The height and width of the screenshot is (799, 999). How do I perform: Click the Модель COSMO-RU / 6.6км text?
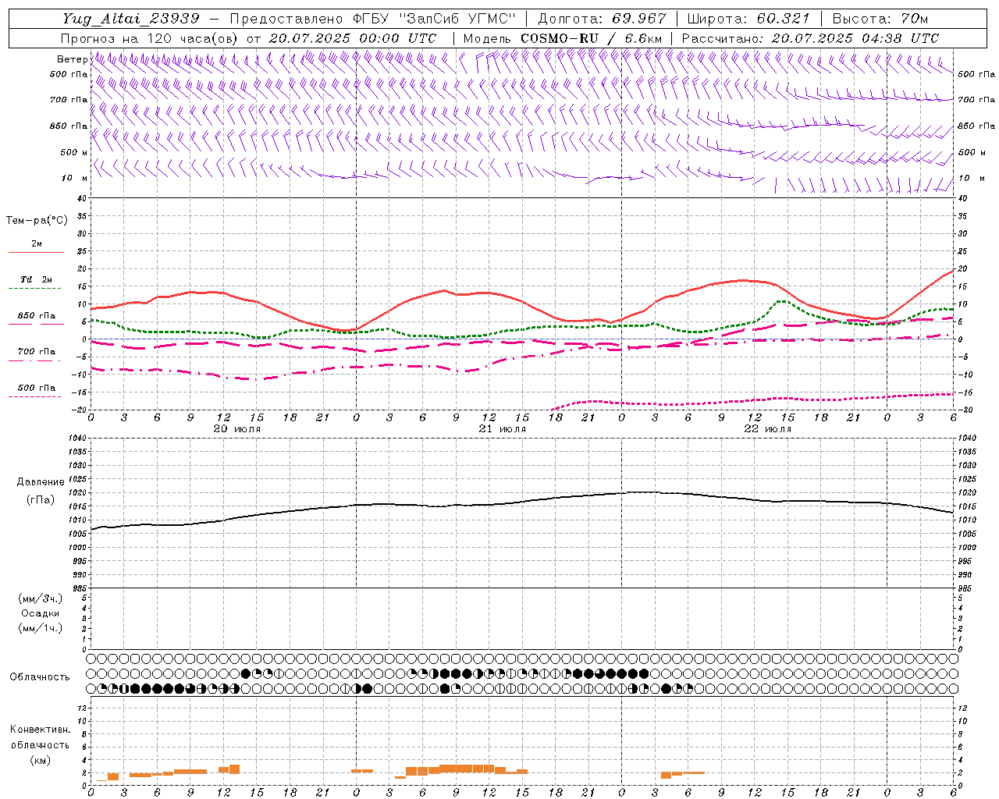pyautogui.click(x=563, y=38)
